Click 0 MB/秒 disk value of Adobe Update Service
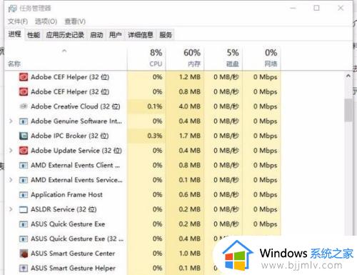The width and height of the screenshot is (357, 275). [x=226, y=151]
